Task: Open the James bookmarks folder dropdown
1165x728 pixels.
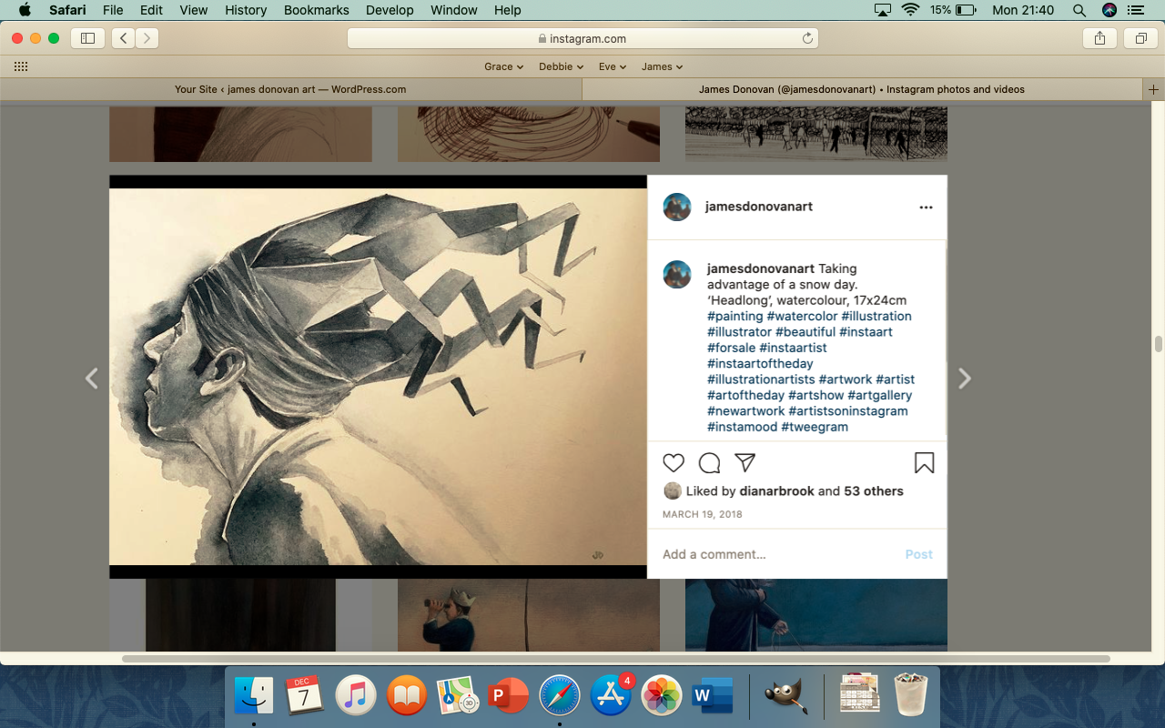Action: (662, 66)
